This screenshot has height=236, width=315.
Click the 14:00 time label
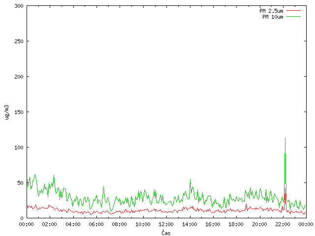[189, 224]
